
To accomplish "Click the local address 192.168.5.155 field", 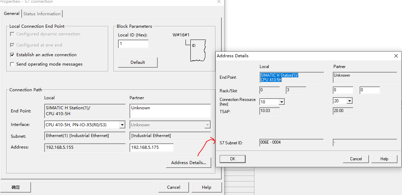I will pyautogui.click(x=85, y=148).
